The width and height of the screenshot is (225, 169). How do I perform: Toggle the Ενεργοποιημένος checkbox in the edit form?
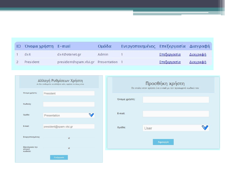pyautogui.click(x=69, y=138)
